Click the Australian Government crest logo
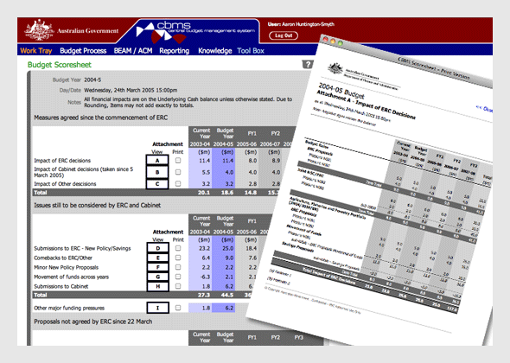 point(40,30)
